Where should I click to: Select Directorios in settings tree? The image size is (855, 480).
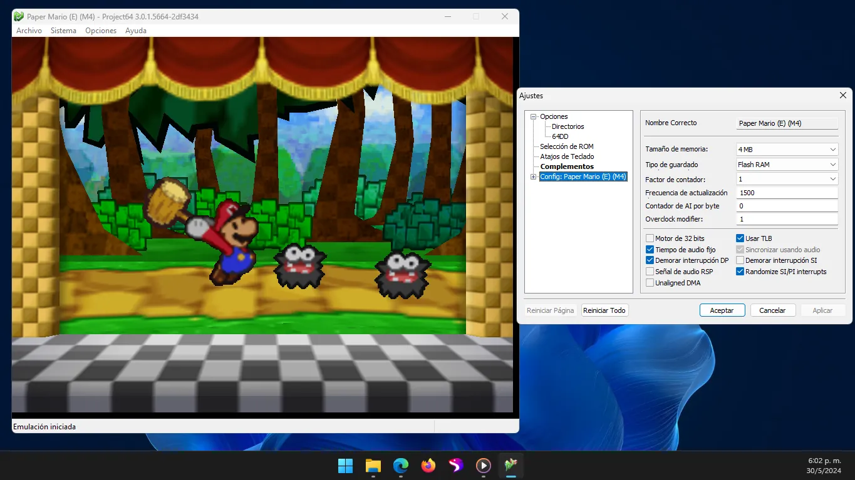567,126
